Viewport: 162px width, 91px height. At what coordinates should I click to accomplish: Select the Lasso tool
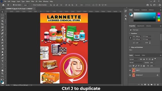pos(2,18)
